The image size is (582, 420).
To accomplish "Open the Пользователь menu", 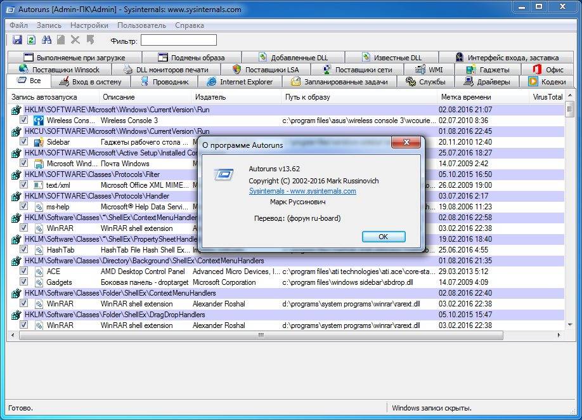I will coord(142,25).
